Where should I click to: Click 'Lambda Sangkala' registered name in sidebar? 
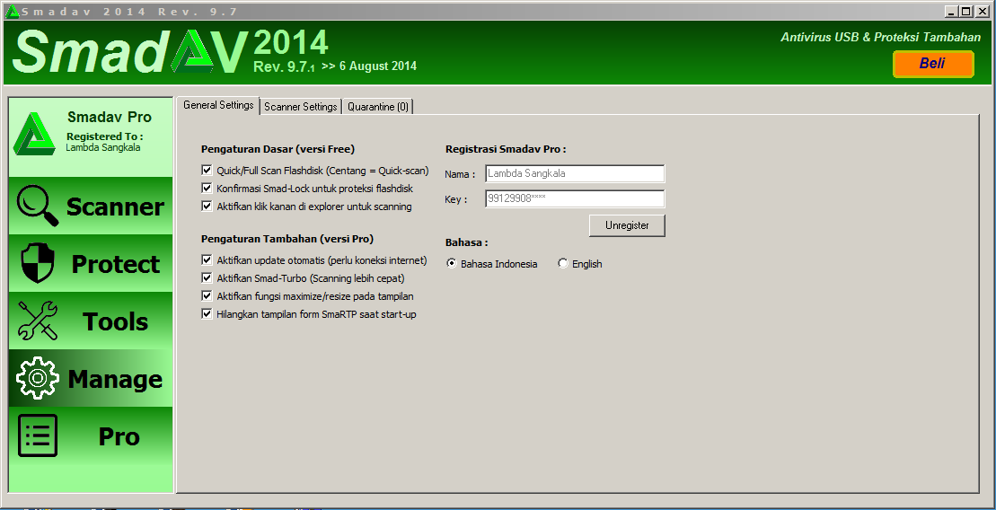click(x=103, y=147)
